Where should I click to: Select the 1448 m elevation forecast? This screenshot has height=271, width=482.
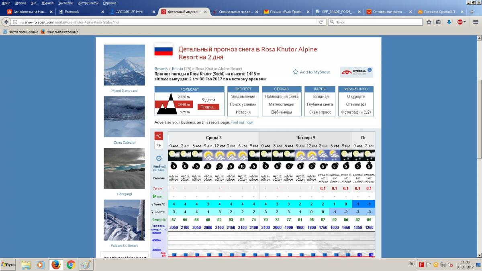(184, 104)
